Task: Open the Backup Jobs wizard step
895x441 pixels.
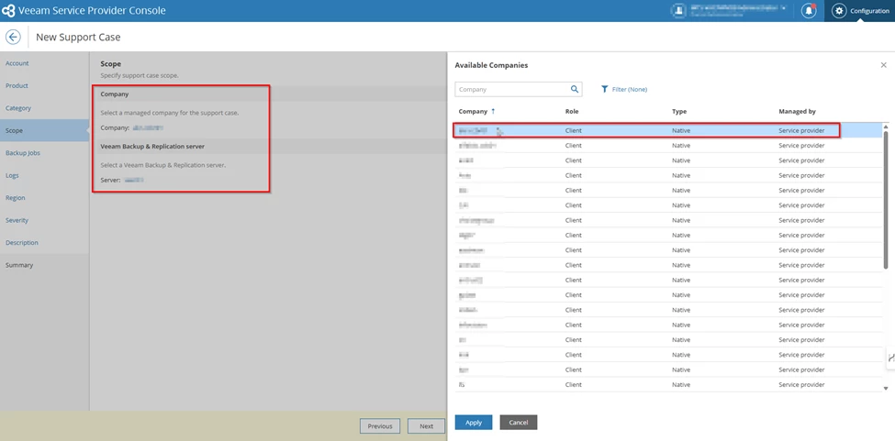Action: (23, 153)
